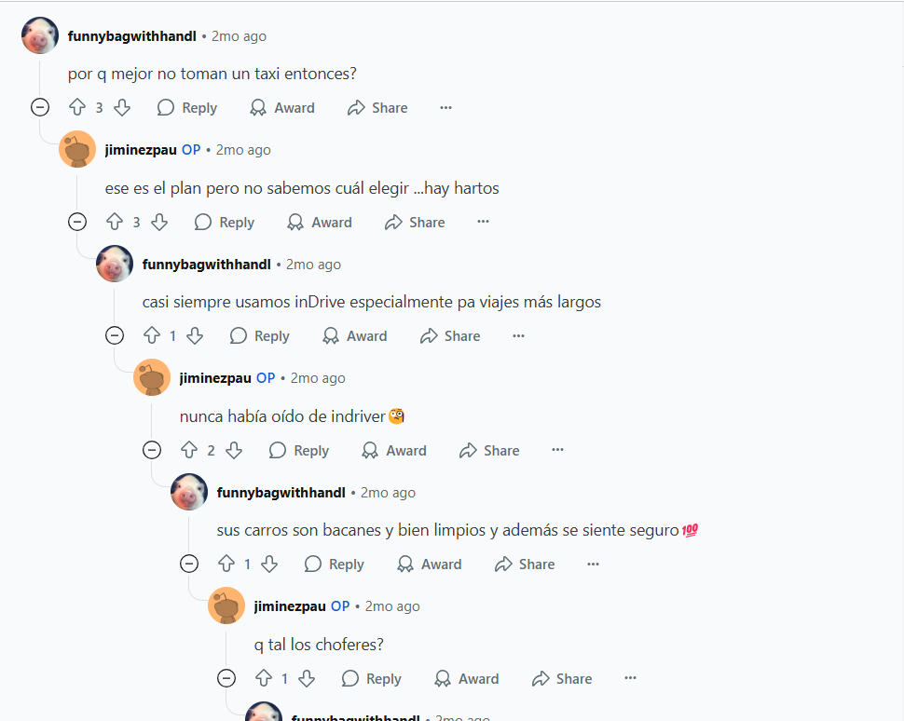This screenshot has width=904, height=721.
Task: Reply to the "sus carros son bacanes" comment
Action: (x=335, y=565)
